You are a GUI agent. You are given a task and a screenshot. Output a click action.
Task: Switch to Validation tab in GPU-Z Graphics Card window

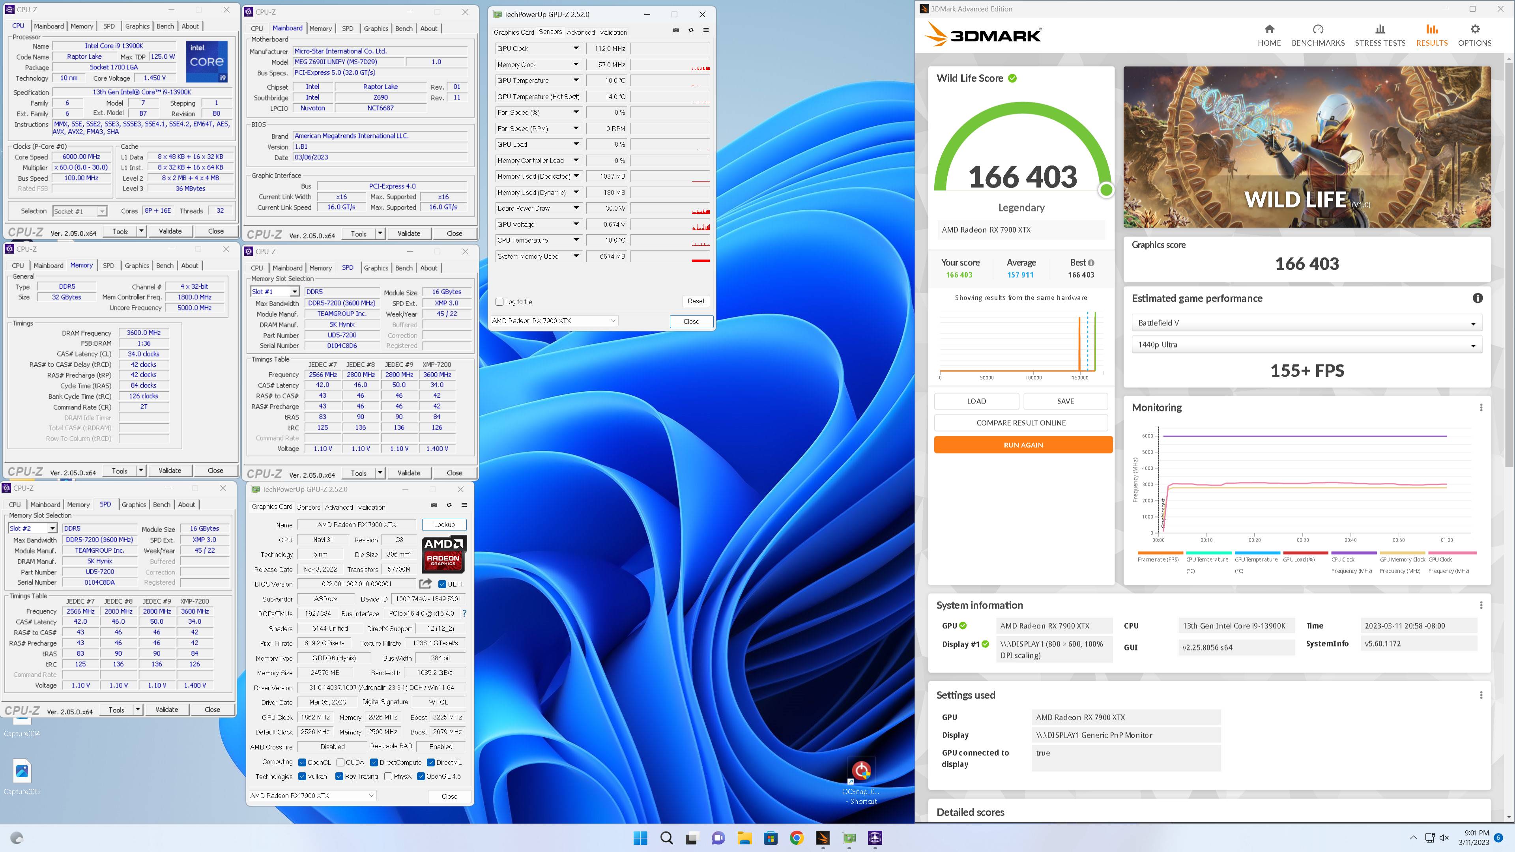(371, 507)
